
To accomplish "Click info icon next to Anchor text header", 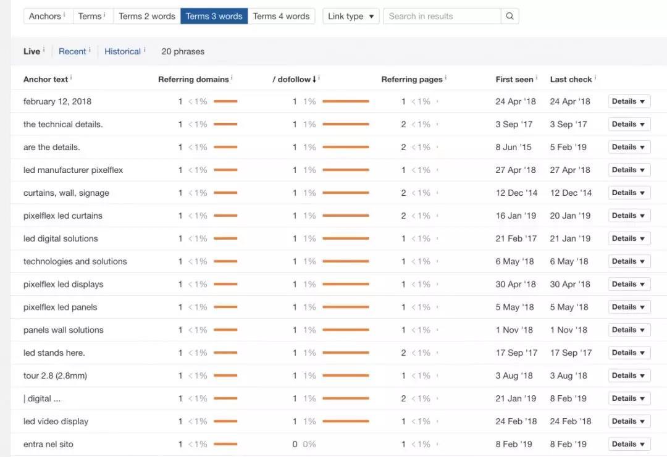I will (x=71, y=78).
